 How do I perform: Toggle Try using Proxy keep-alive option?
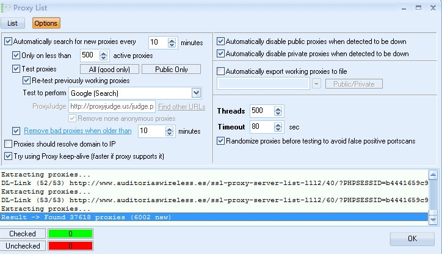9,156
